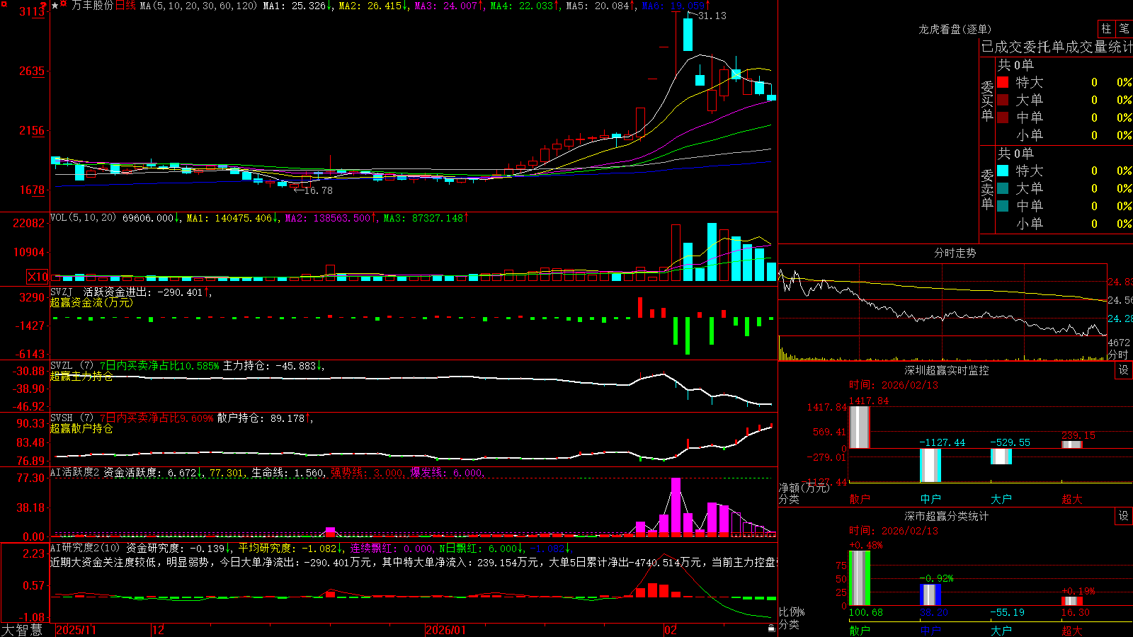Click the 超赢资金流(万元) label

(91, 302)
